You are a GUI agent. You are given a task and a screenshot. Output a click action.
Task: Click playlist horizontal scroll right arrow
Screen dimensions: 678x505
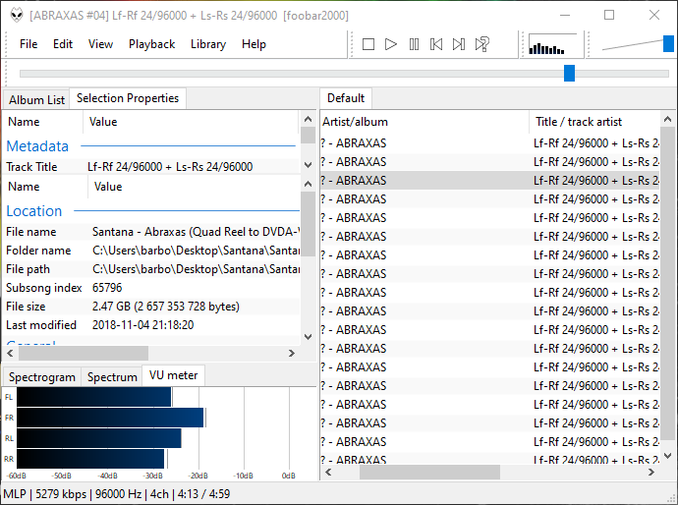(651, 473)
